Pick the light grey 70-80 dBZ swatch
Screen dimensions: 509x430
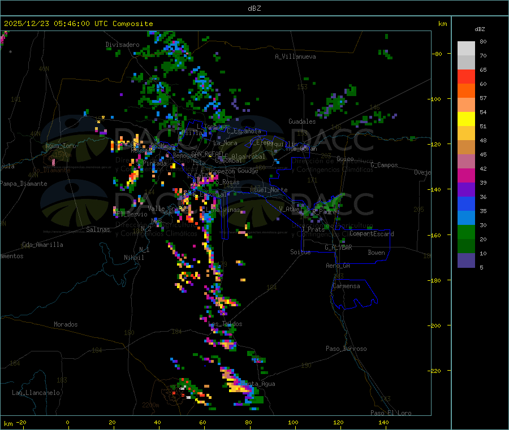pos(466,49)
